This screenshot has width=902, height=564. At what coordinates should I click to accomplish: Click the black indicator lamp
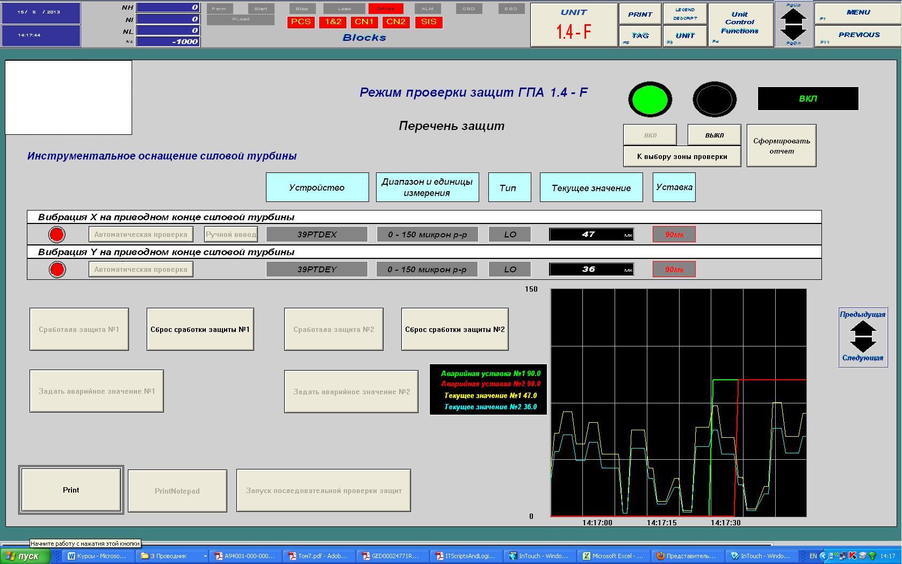(714, 100)
